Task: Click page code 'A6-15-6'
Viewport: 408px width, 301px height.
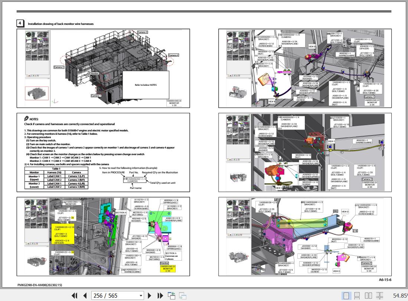Action: coord(385,280)
